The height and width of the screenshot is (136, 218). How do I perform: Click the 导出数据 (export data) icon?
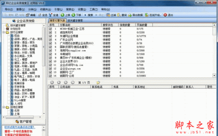(130, 15)
